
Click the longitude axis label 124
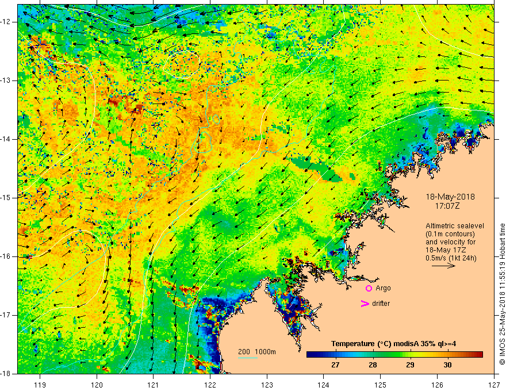(x=324, y=385)
